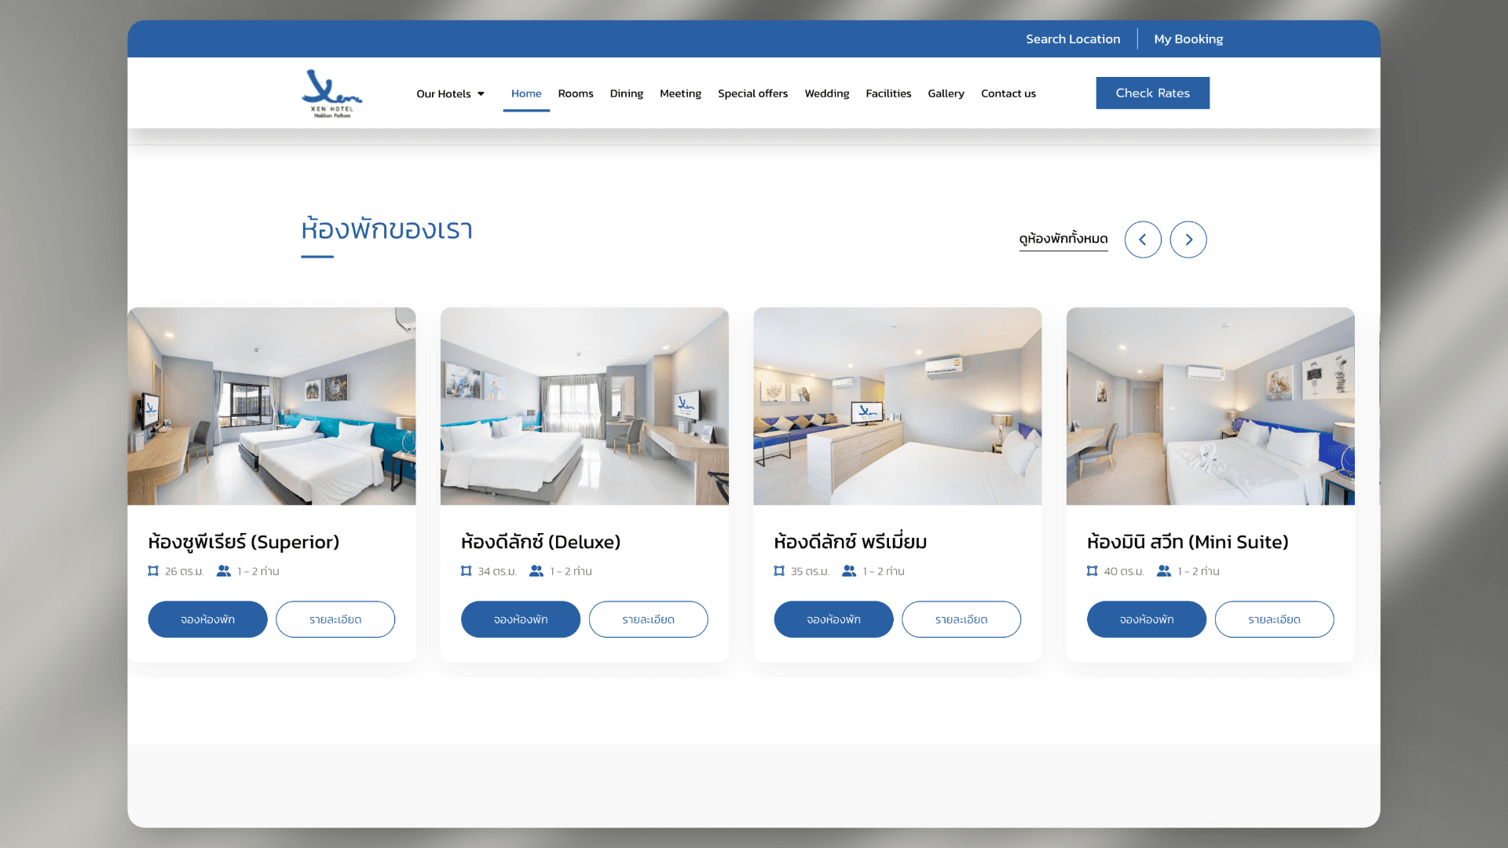
Task: Open the Rooms menu item
Action: click(x=576, y=93)
